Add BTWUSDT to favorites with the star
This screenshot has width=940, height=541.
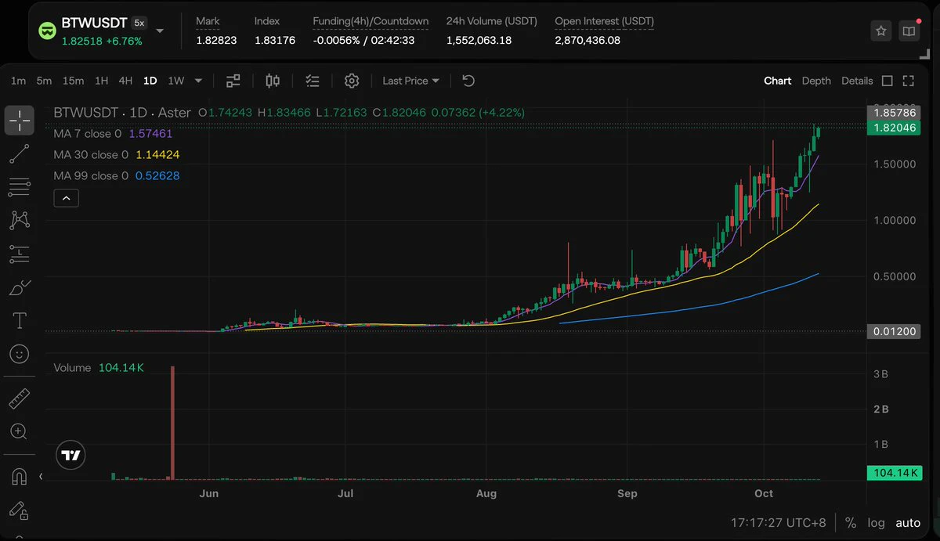tap(881, 31)
